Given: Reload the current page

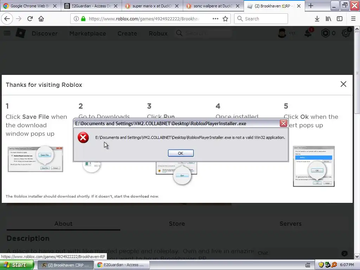Looking at the screenshot, I should [30, 19].
